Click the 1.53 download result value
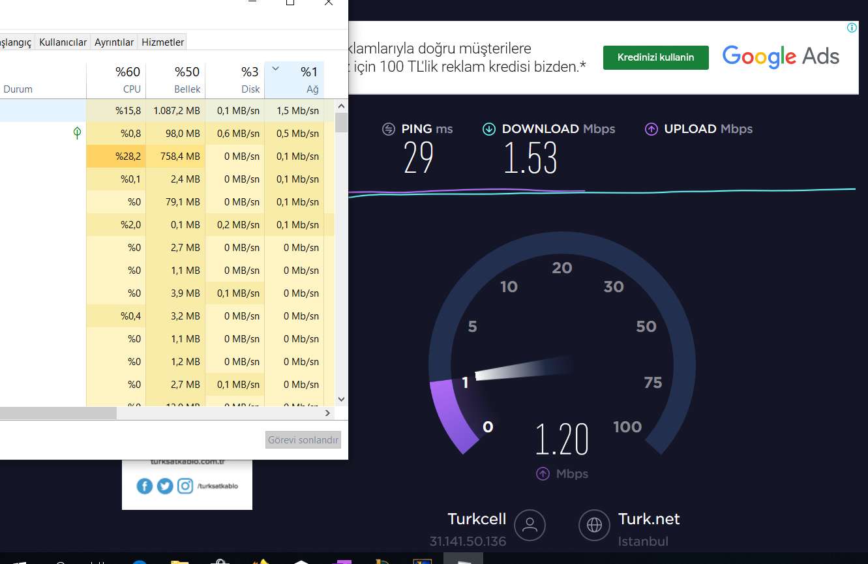This screenshot has width=868, height=564. [531, 158]
